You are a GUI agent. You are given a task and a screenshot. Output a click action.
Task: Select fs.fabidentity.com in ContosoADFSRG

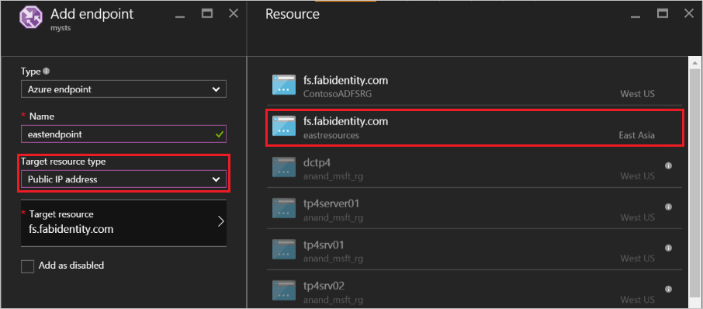coord(475,86)
